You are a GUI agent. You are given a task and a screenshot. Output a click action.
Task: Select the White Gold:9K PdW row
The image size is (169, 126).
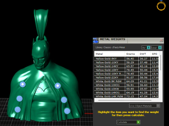pos(126,81)
